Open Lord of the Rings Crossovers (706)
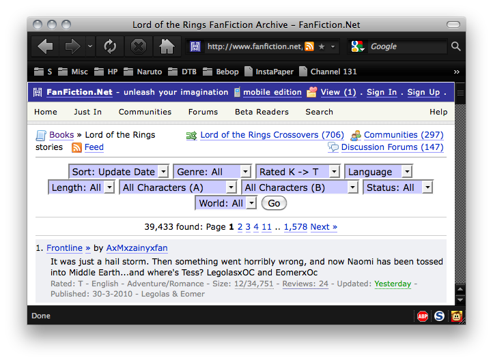 pos(272,135)
